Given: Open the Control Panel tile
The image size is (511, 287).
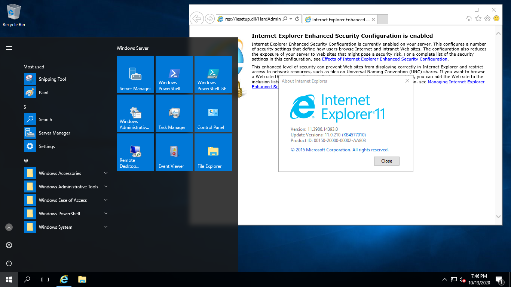Looking at the screenshot, I should click(x=213, y=113).
